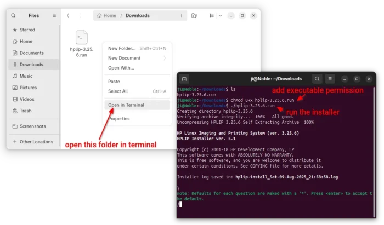Go to Home in the path bar
Screen dimensions: 384x225
[x=107, y=16]
